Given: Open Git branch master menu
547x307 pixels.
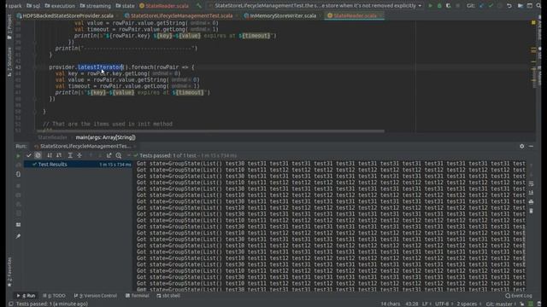Looking at the screenshot, I should tap(500, 304).
